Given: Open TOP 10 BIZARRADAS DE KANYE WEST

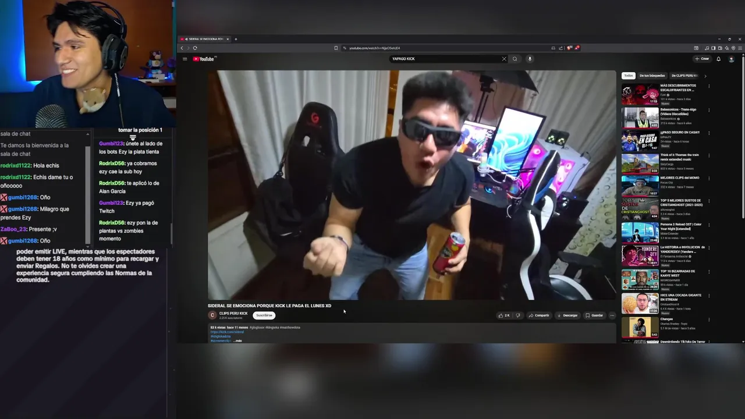Looking at the screenshot, I should pyautogui.click(x=678, y=273).
